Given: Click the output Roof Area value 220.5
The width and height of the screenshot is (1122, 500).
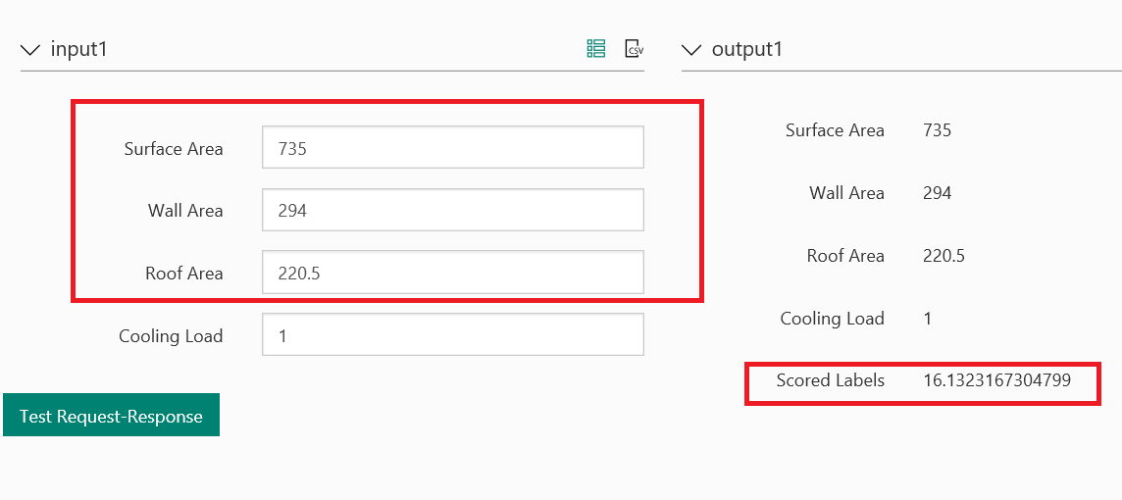Looking at the screenshot, I should point(943,256).
